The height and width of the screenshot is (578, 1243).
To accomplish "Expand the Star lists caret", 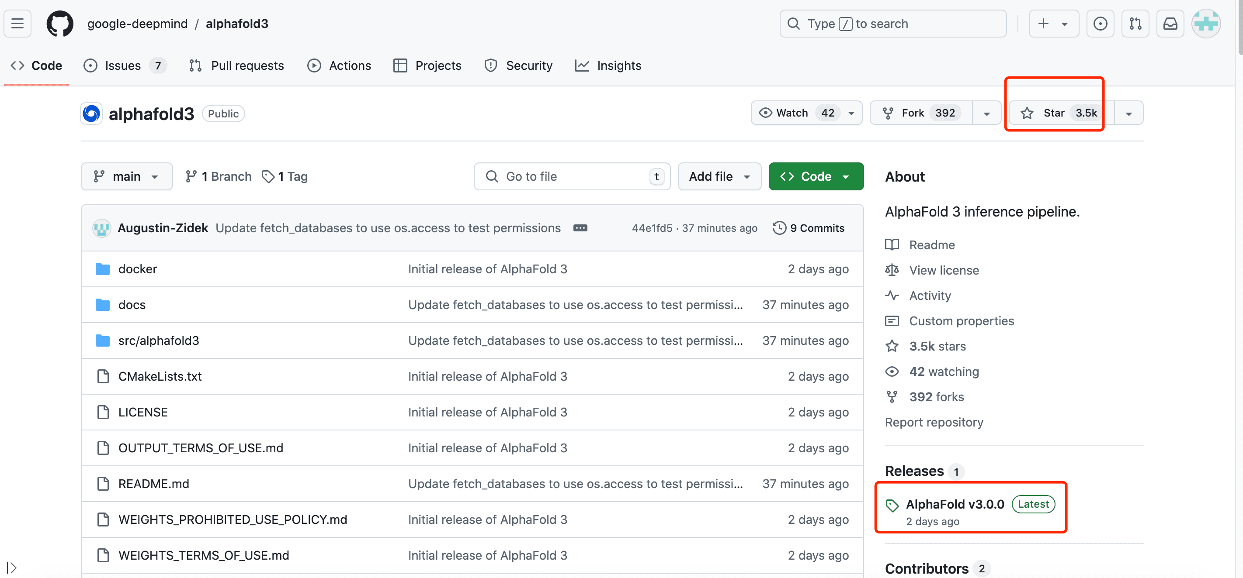I will (x=1128, y=113).
